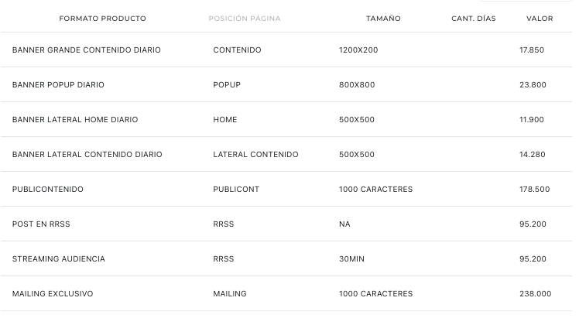
Task: Select the PUBLICONTENIDO product row
Action: [x=286, y=189]
